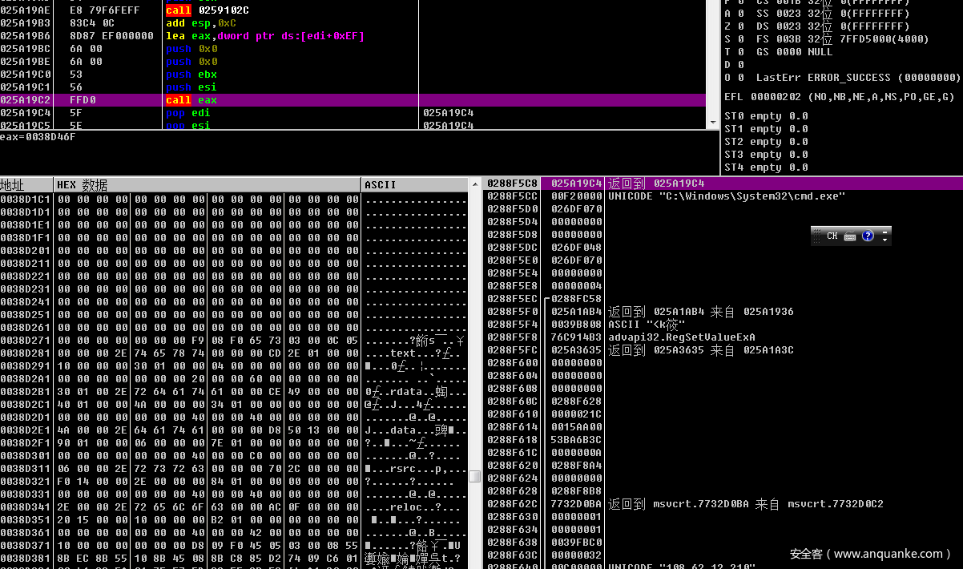The height and width of the screenshot is (569, 963).
Task: Click the blue language bar help icon
Action: pos(868,236)
